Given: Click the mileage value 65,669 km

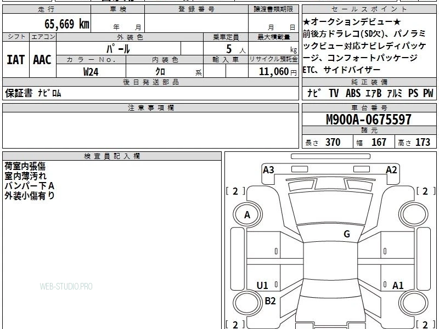Looking at the screenshot, I should click(x=67, y=24).
